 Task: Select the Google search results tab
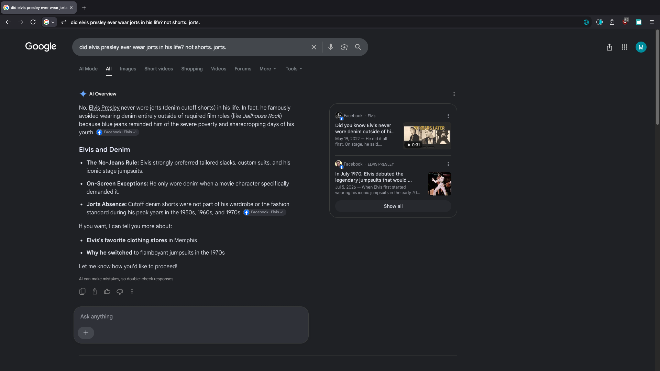pyautogui.click(x=38, y=8)
